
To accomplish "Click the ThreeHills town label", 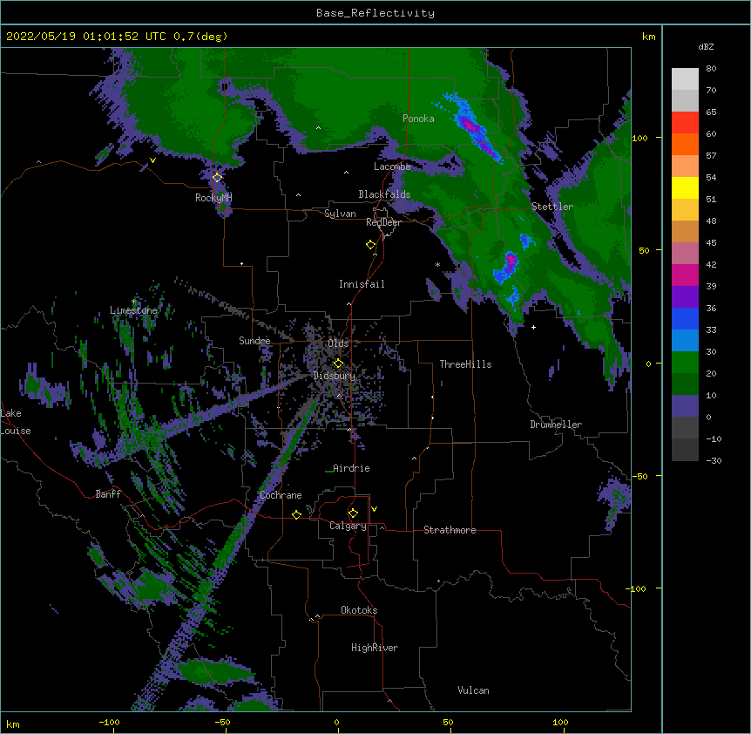I will [x=465, y=364].
